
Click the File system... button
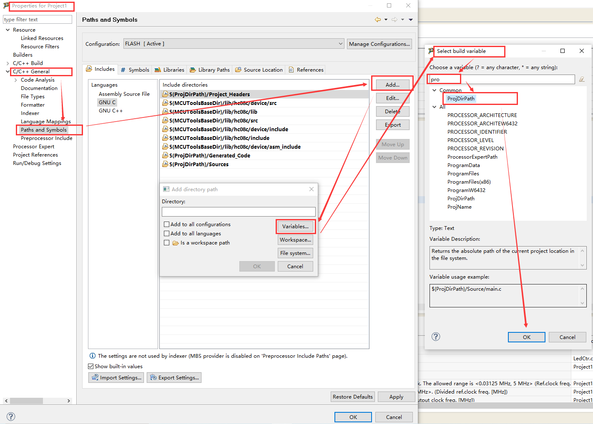click(295, 253)
